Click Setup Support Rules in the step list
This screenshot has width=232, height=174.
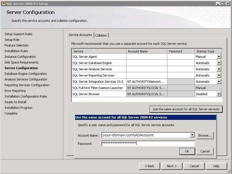[x=18, y=34]
